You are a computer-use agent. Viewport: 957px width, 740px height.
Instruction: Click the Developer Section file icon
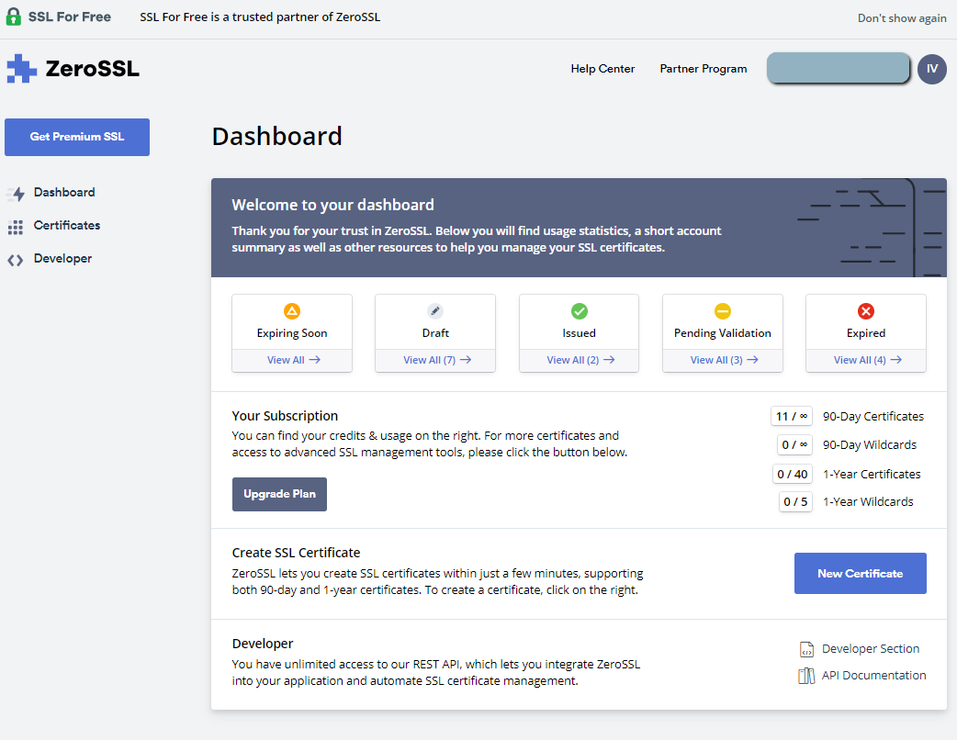pos(806,649)
